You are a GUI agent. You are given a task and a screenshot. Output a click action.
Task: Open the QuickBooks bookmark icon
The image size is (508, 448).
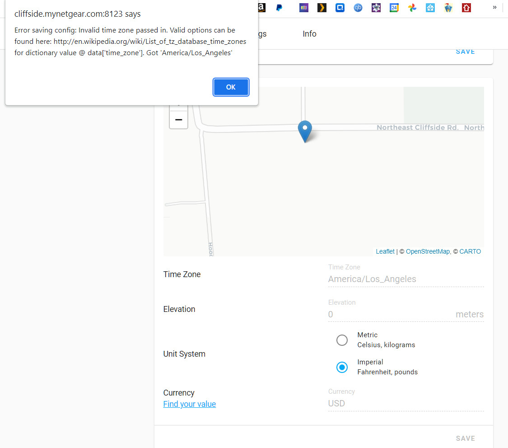coord(358,8)
